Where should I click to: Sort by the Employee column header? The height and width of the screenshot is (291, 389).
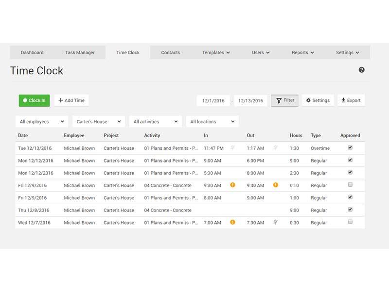pos(74,135)
